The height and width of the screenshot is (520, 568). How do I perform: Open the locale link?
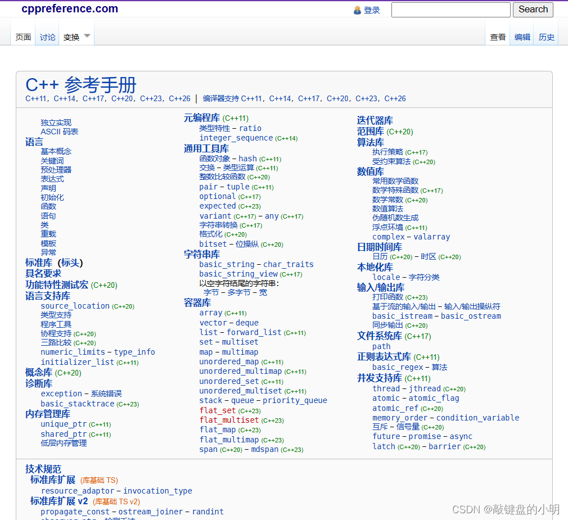tap(386, 277)
